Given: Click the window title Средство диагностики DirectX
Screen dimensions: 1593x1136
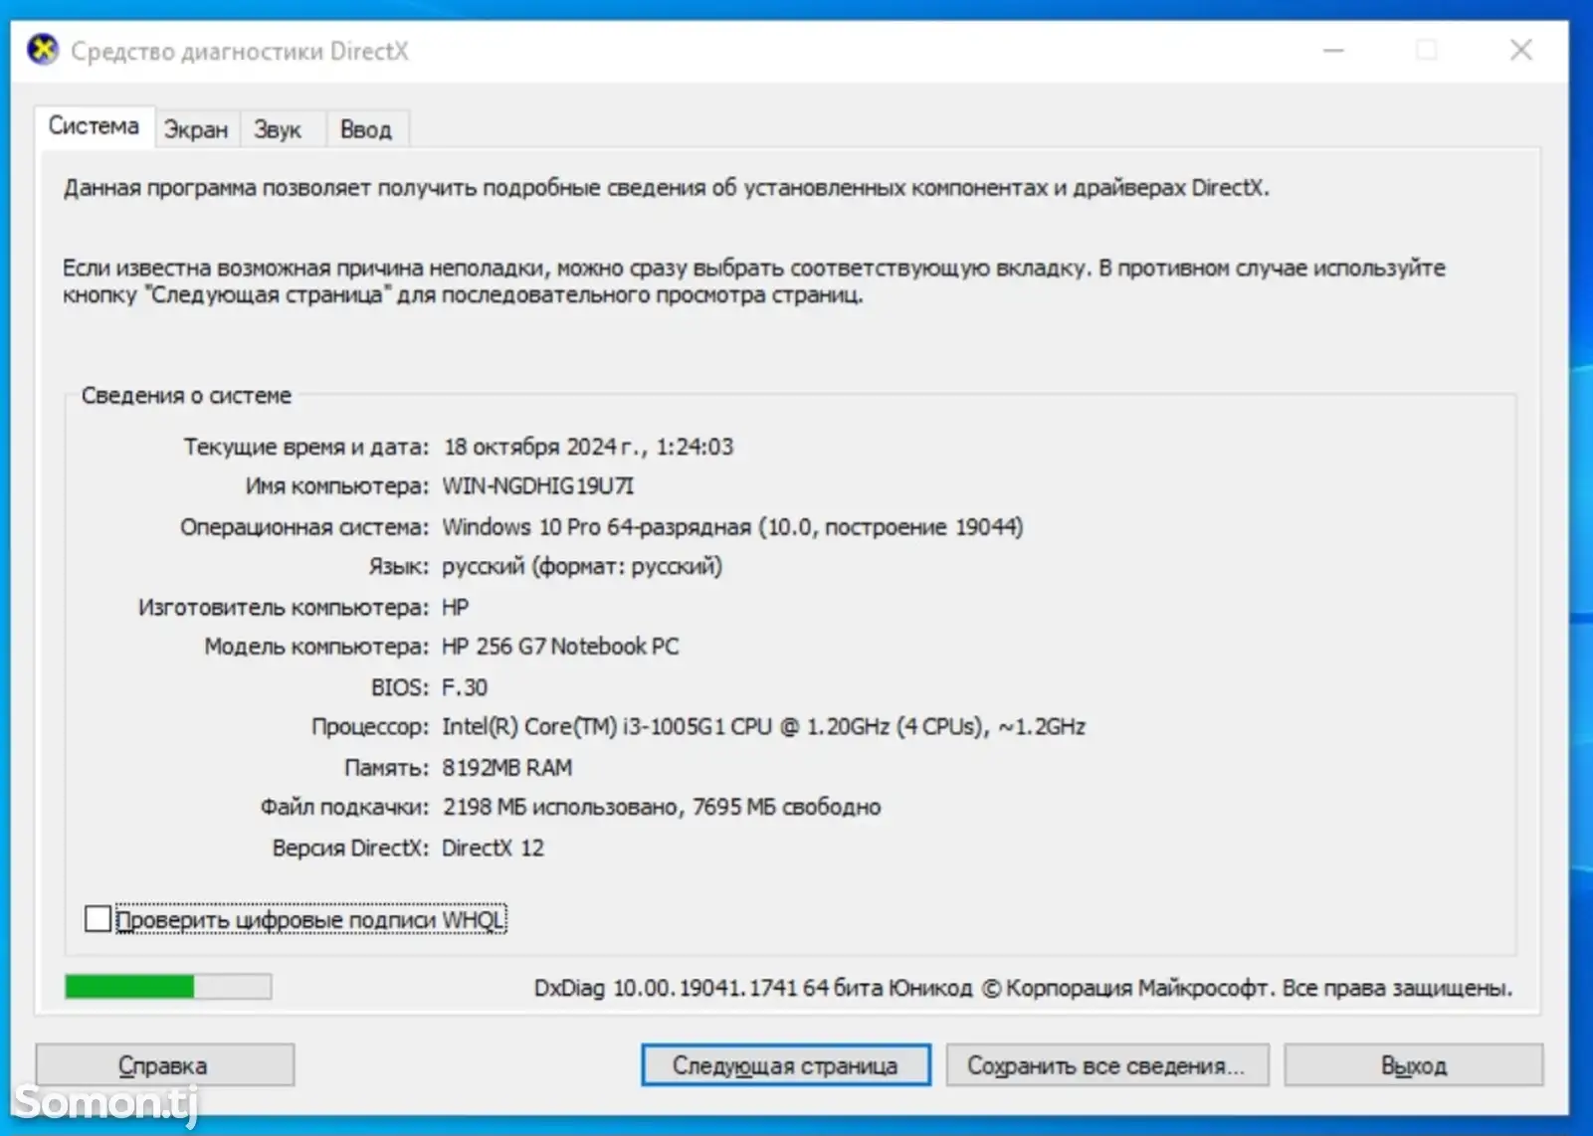Looking at the screenshot, I should coord(240,51).
